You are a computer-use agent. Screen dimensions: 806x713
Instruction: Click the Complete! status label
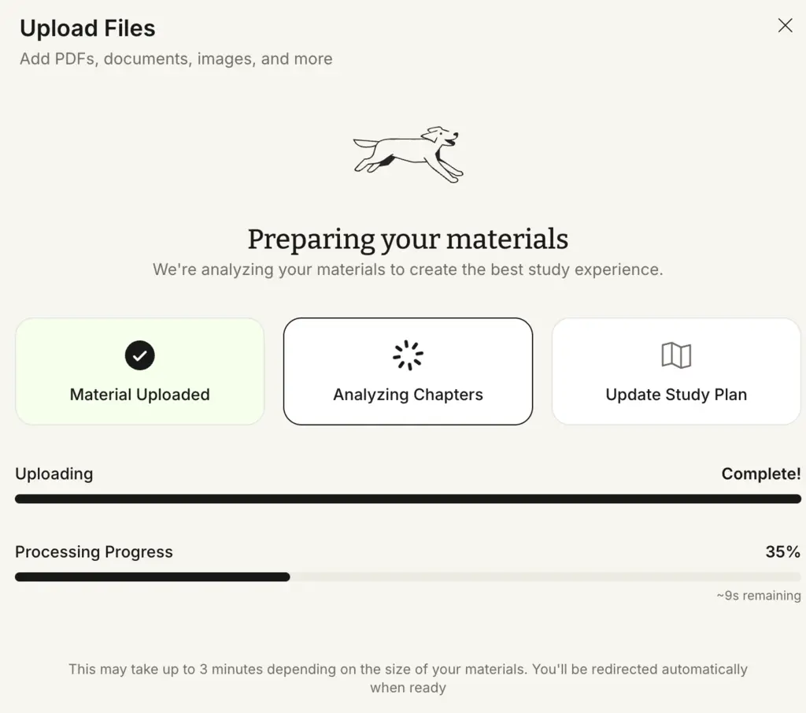point(761,473)
